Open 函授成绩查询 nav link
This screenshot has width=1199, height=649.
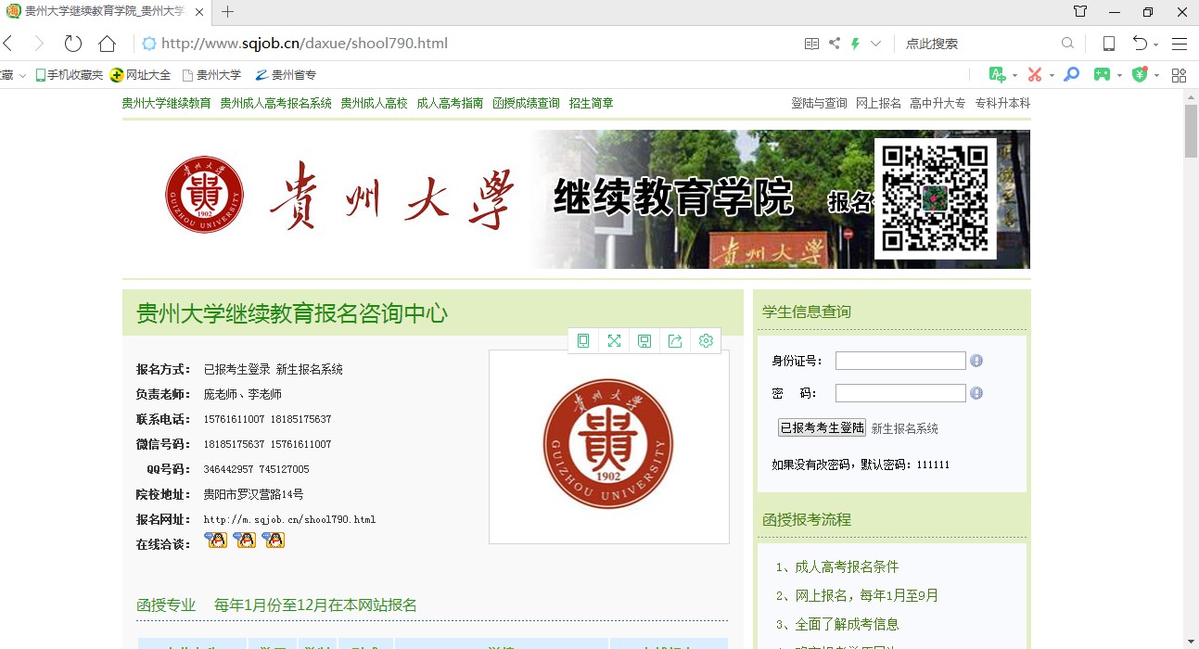point(526,103)
